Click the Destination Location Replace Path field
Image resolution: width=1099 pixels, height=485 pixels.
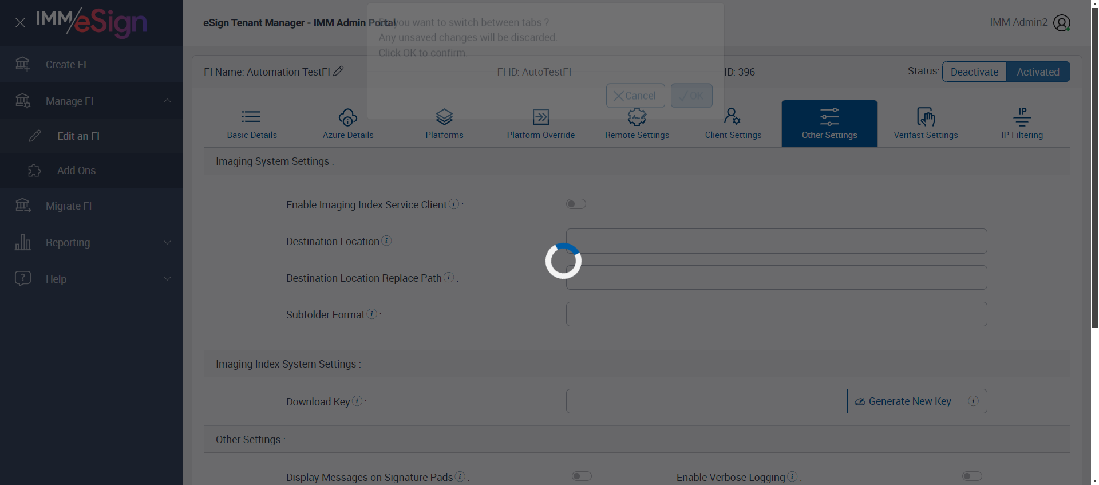[776, 277]
